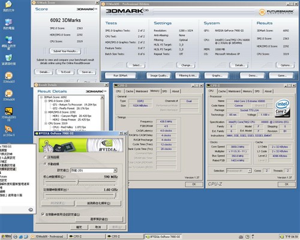300x240 pixels.
Task: Click the NVIDIA GeForce 7900 GS taskbar button
Action: click(x=163, y=236)
